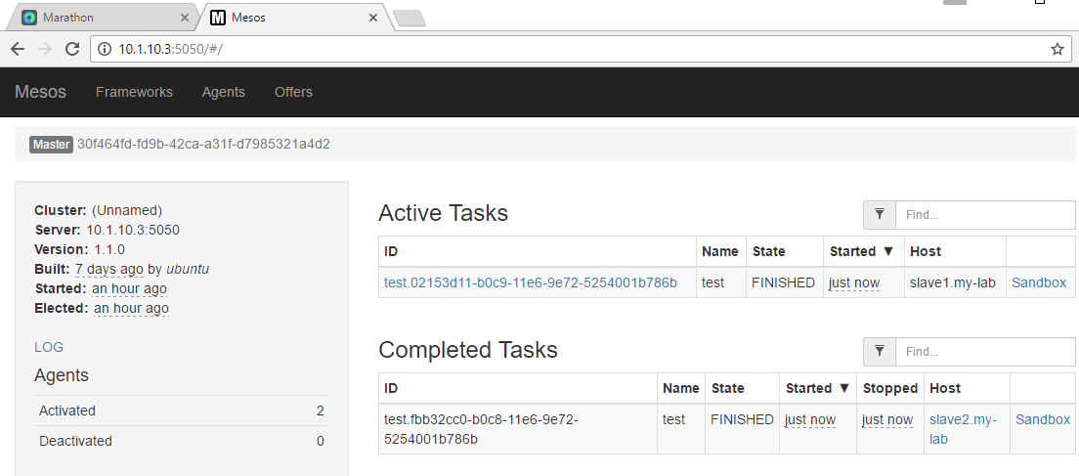
Task: Open the master LOG link
Action: 49,347
